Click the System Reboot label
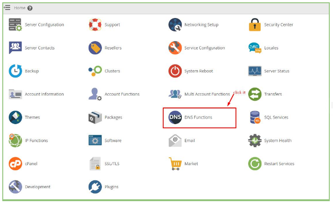Screen dimensions: 333x203 (x=199, y=71)
